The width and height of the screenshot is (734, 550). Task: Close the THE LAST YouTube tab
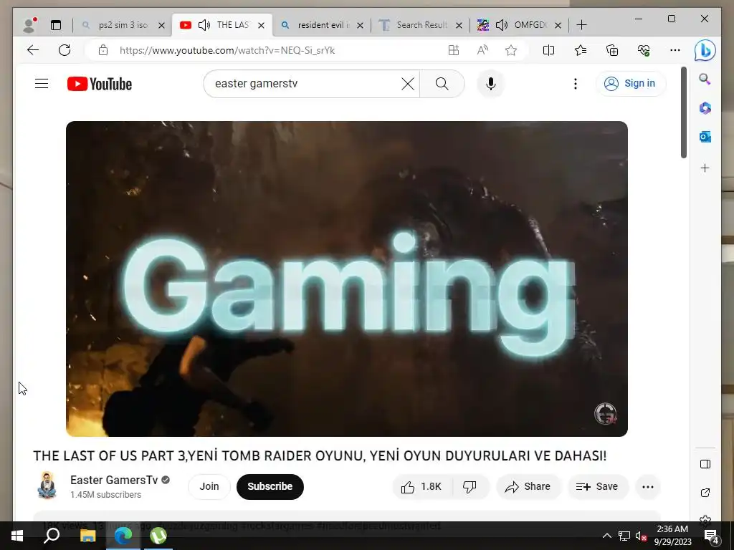pos(261,25)
